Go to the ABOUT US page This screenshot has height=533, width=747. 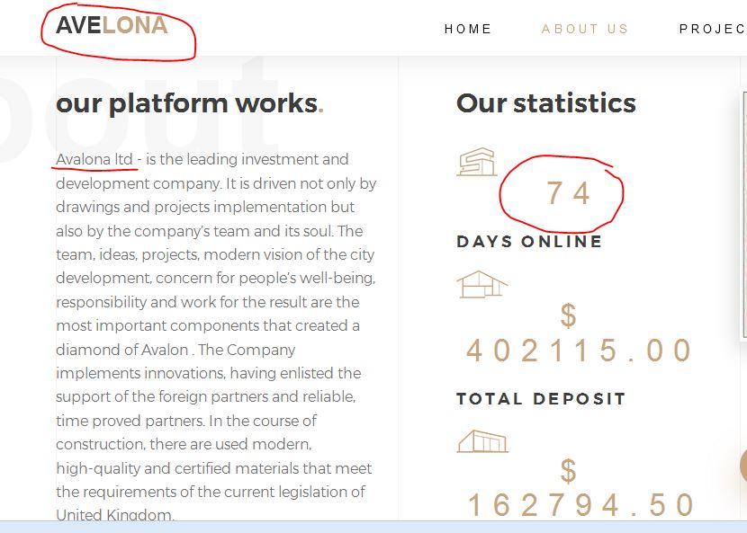point(585,29)
